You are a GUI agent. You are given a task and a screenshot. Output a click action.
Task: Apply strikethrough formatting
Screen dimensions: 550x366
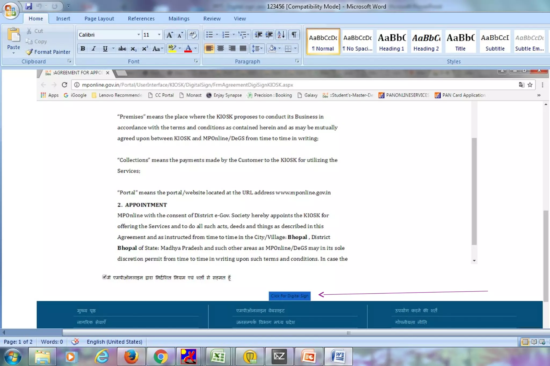coord(122,49)
